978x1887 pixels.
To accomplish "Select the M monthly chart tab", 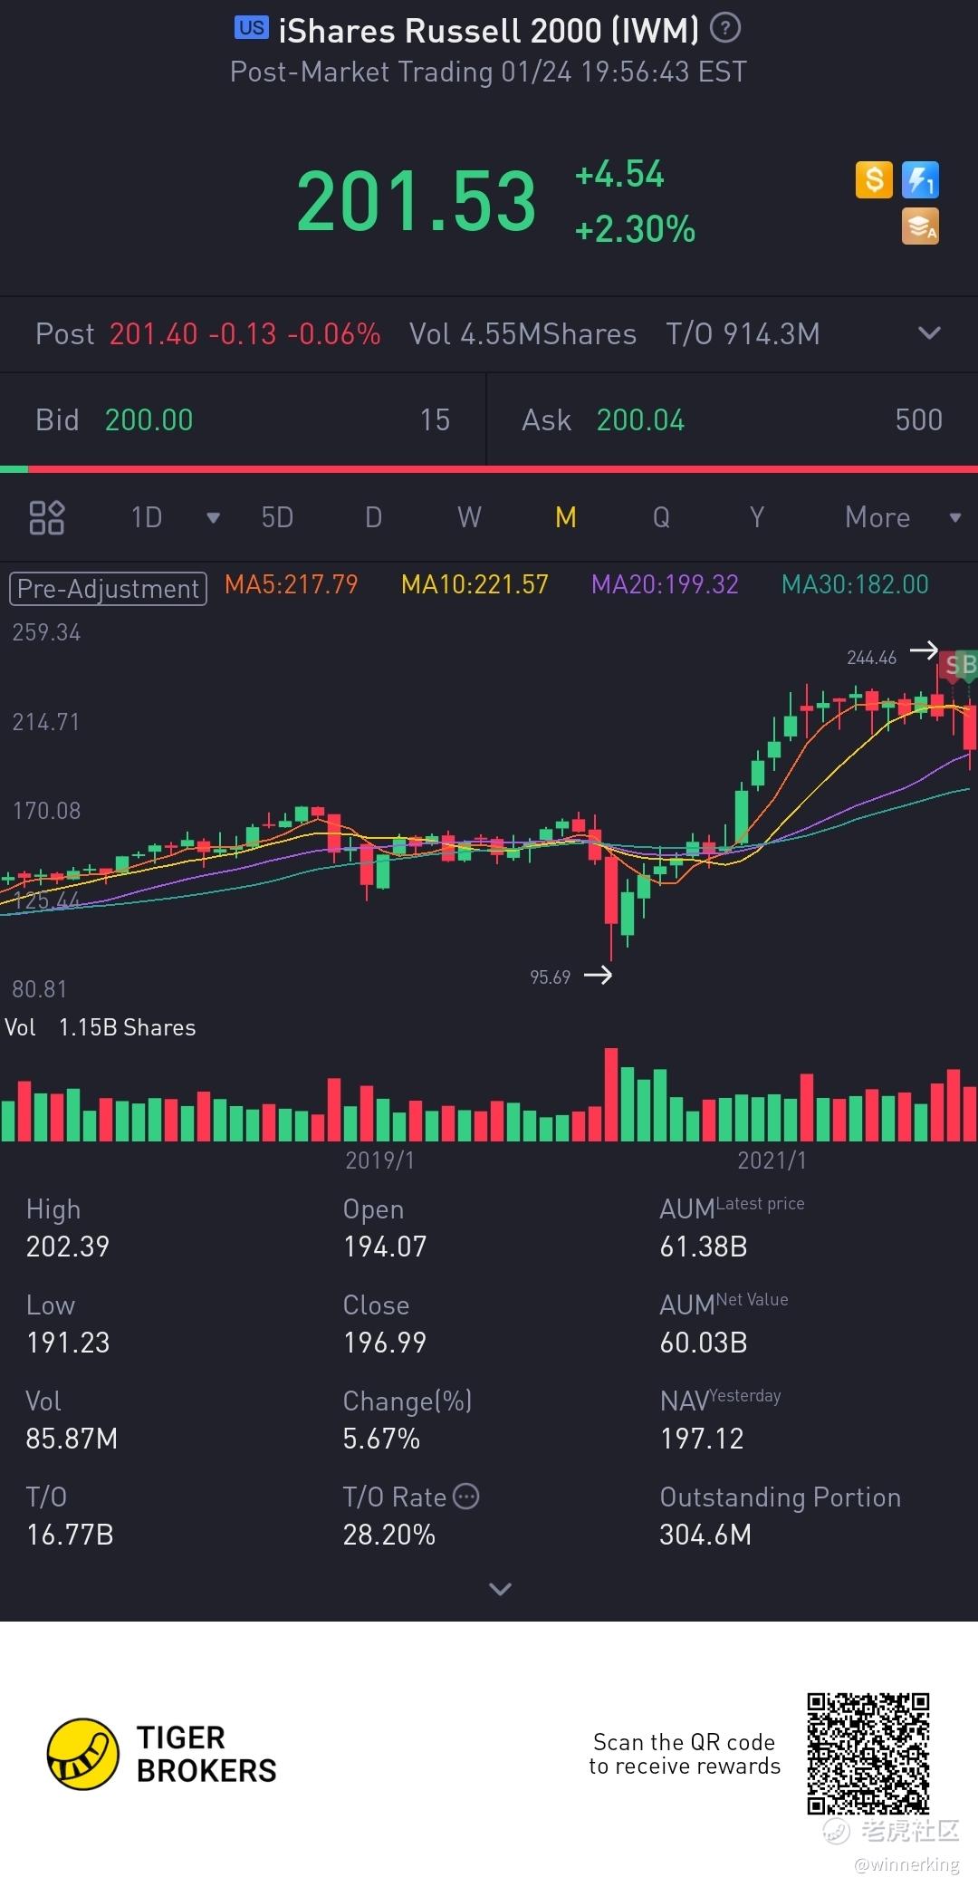I will pyautogui.click(x=566, y=517).
